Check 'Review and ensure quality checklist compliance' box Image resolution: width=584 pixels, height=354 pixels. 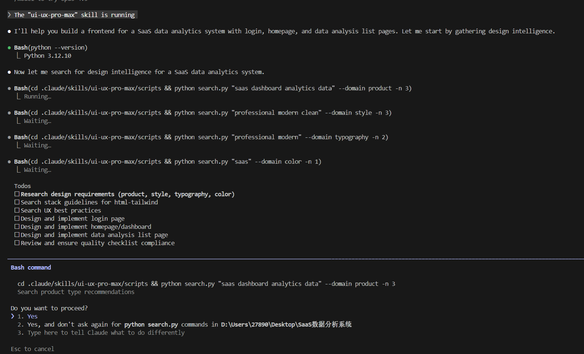tap(17, 243)
